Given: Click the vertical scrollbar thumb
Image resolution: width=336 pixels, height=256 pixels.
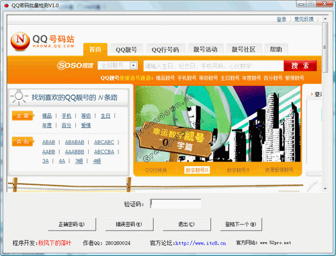Looking at the screenshot, I should coord(325,48).
